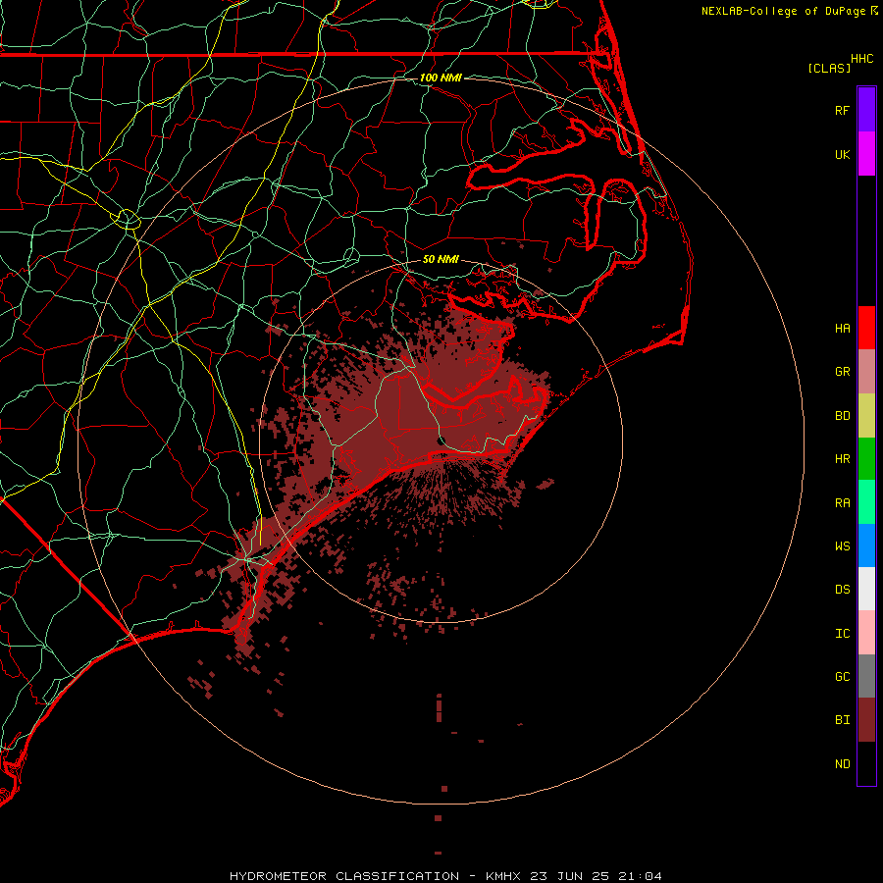Click the KMHX radar site identifier
The width and height of the screenshot is (883, 883).
pyautogui.click(x=503, y=876)
